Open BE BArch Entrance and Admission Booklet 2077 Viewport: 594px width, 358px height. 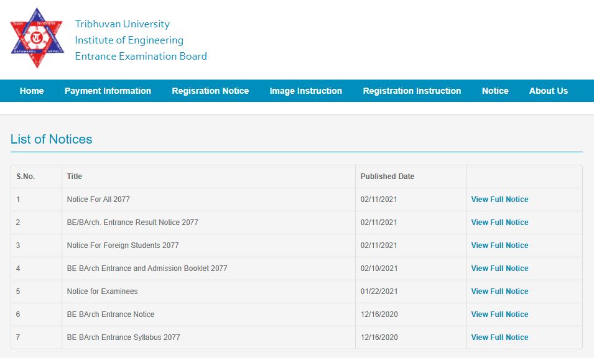point(147,268)
